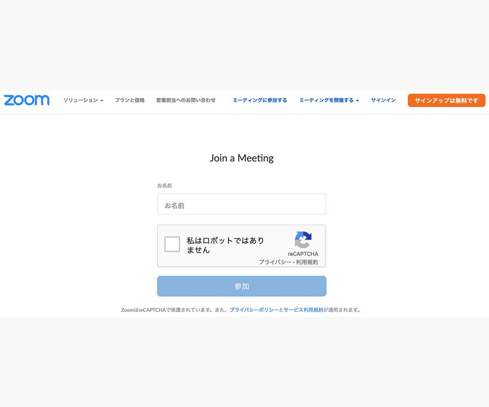Open the ミーティングを開催する dropdown

tap(328, 100)
